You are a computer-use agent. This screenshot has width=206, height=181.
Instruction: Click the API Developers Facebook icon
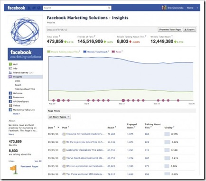coord(10,102)
